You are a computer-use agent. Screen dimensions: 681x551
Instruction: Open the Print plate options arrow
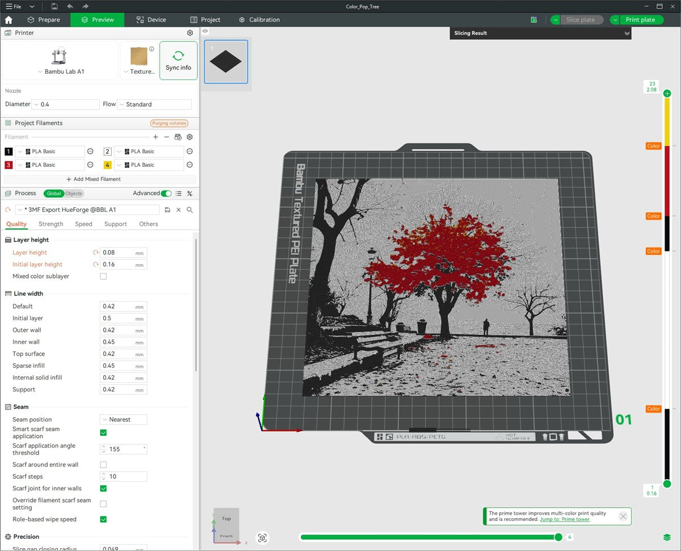615,20
